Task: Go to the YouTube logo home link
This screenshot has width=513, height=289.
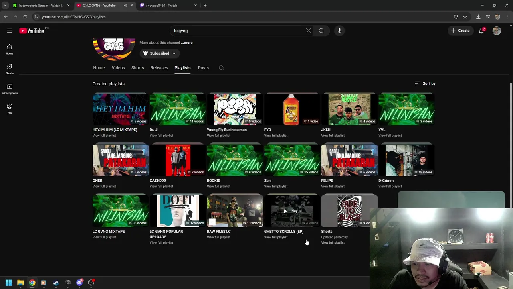Action: [x=32, y=31]
